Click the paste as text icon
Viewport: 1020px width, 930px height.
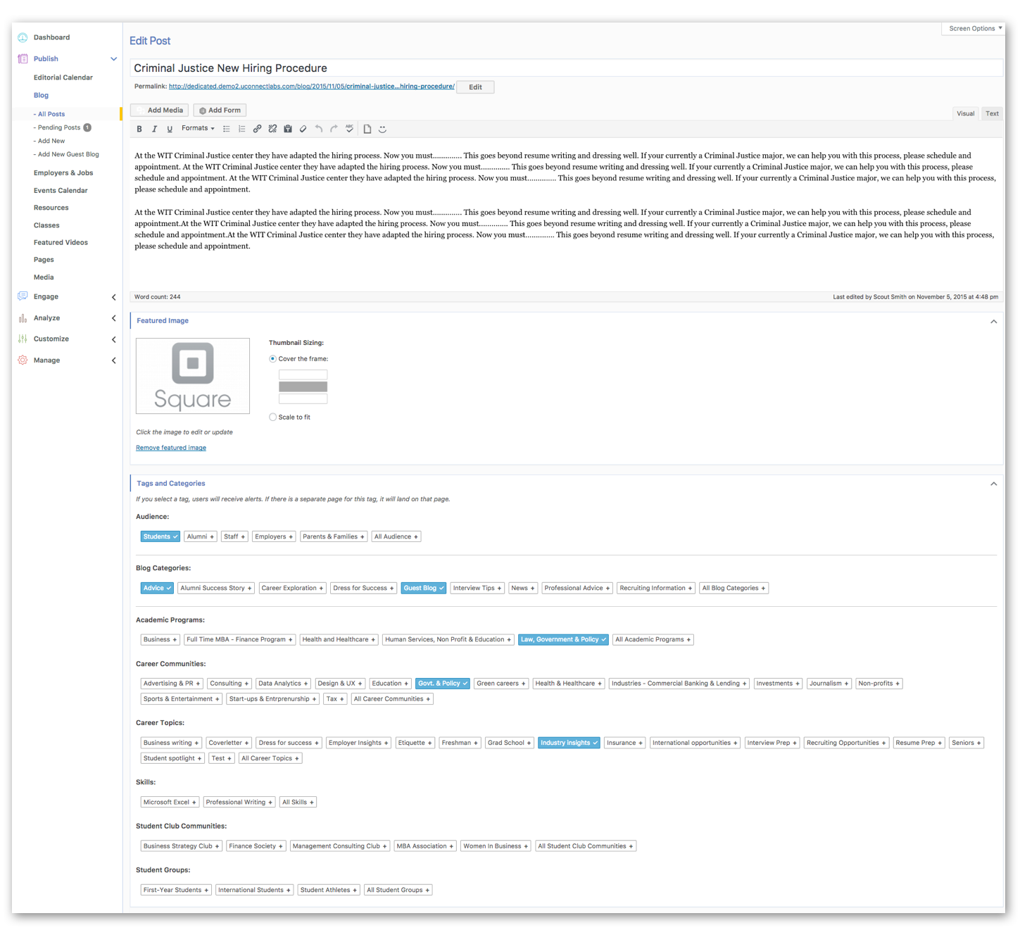click(288, 129)
